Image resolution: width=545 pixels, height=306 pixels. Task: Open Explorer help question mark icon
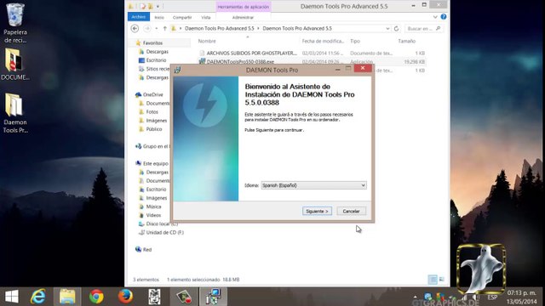click(444, 17)
